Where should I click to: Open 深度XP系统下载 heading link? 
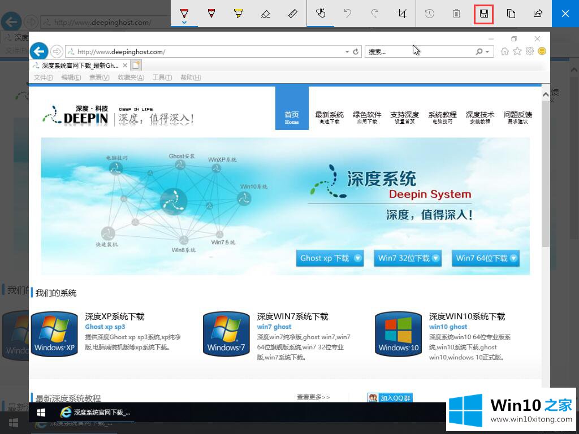pos(114,316)
